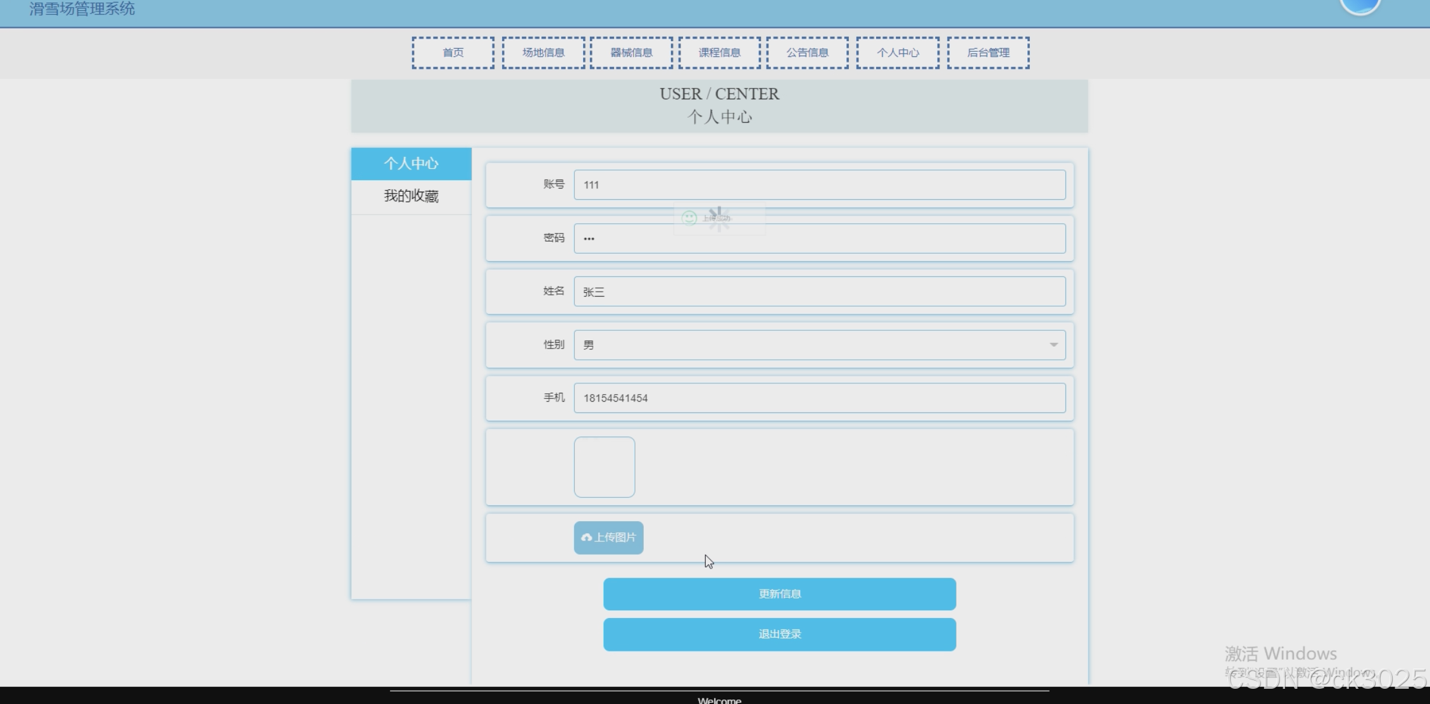Open the 器械信息 navigation tab

tap(631, 52)
